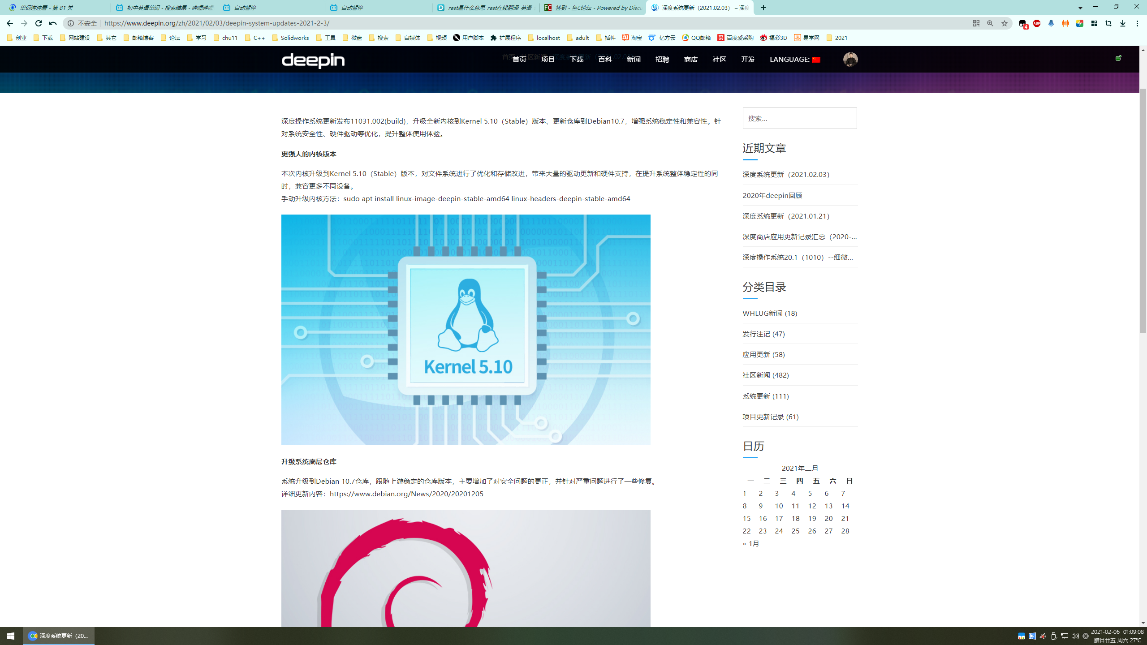1147x645 pixels.
Task: Click the zoom magnifier icon in address bar
Action: click(x=990, y=23)
